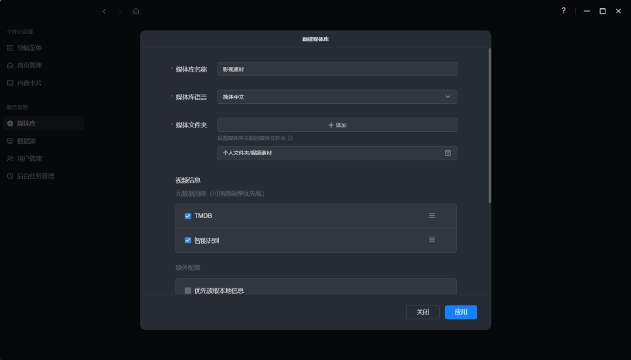
Task: Click the 关闭 button
Action: pos(423,312)
